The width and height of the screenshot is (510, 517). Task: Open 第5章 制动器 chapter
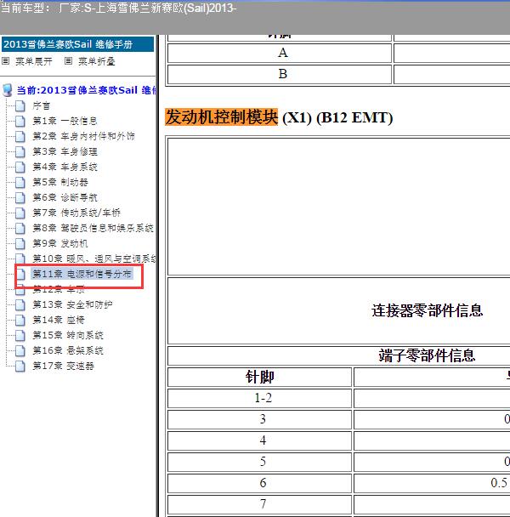(x=60, y=182)
